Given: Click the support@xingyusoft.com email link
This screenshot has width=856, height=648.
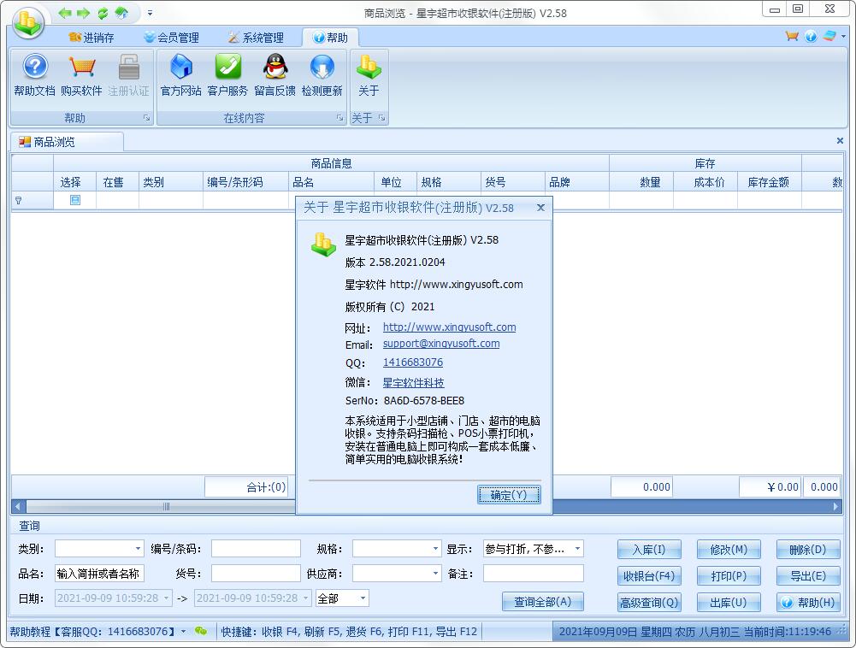Looking at the screenshot, I should pyautogui.click(x=440, y=344).
